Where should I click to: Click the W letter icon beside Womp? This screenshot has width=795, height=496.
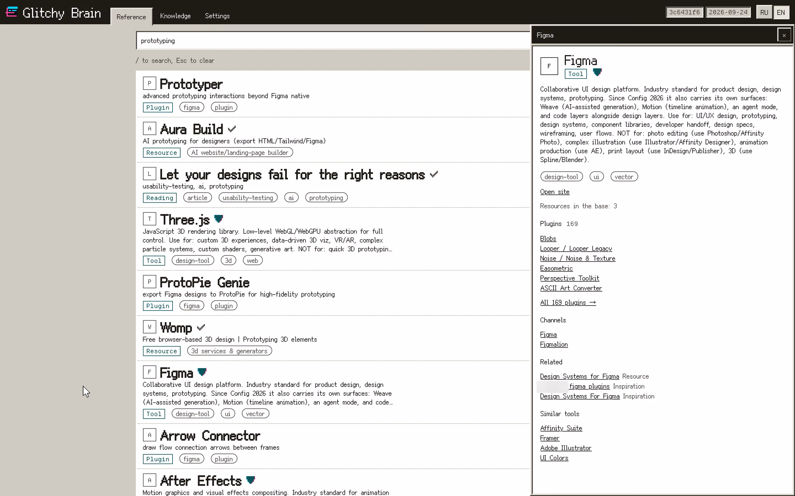point(149,327)
